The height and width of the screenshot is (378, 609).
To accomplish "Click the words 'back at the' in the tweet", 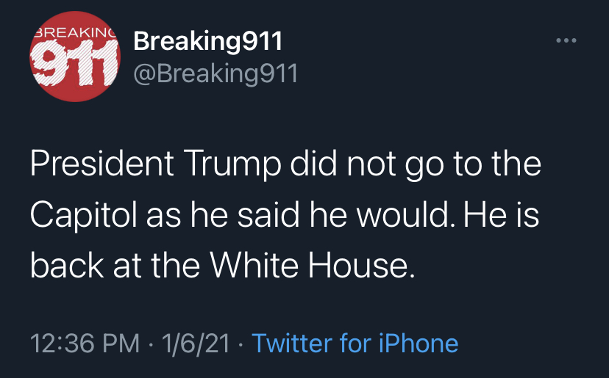I will click(x=115, y=265).
